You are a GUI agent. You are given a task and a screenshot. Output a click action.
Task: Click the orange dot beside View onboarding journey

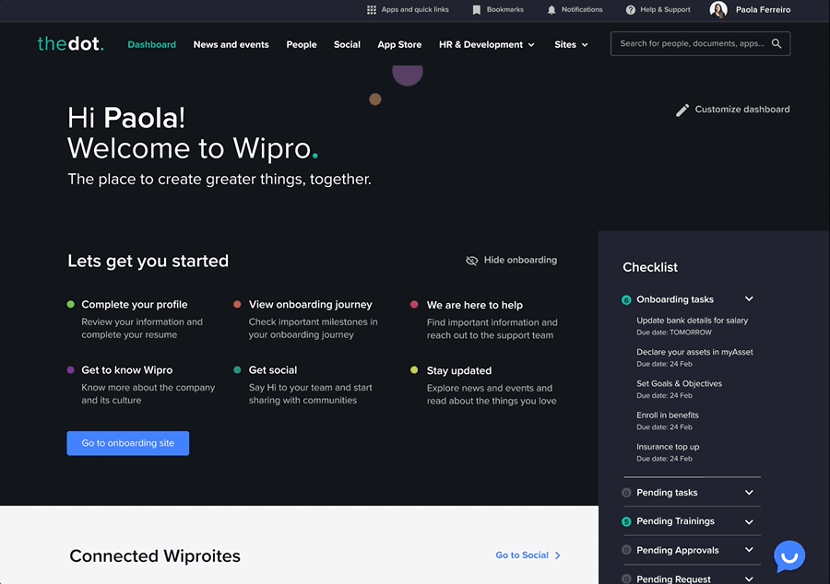[237, 304]
